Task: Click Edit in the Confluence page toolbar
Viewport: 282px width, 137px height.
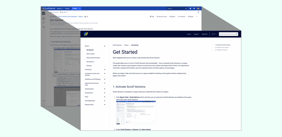Action: click(x=152, y=16)
